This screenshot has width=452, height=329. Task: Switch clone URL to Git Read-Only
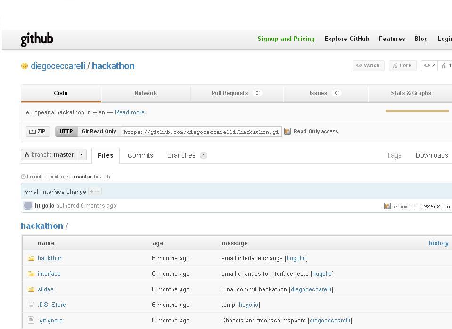click(99, 131)
